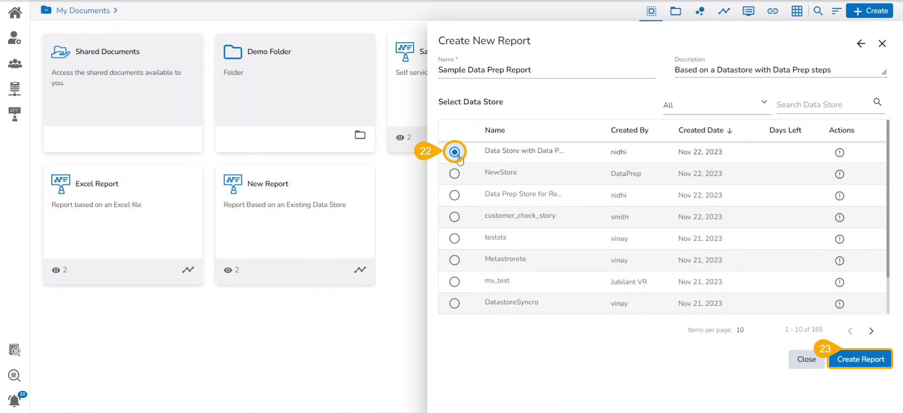Open the folder icon in top toolbar
The height and width of the screenshot is (413, 903).
(675, 11)
